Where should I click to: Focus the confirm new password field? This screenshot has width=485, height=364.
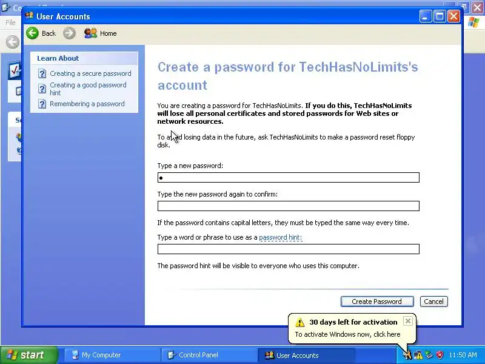[289, 206]
